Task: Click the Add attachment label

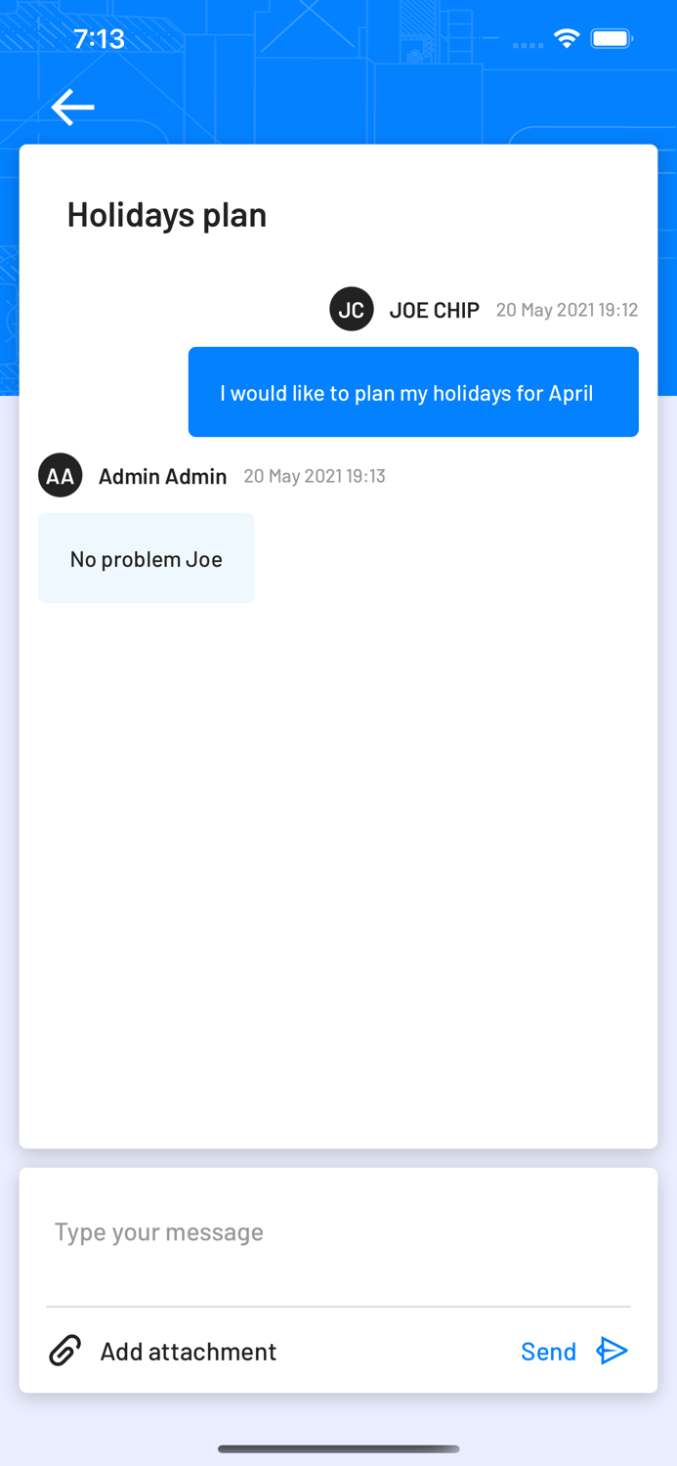Action: tap(189, 1351)
